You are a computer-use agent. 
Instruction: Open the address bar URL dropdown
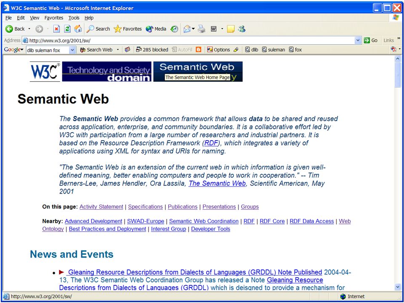tap(358, 40)
